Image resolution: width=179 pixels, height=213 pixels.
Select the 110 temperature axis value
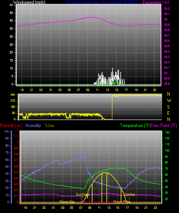(167, 144)
